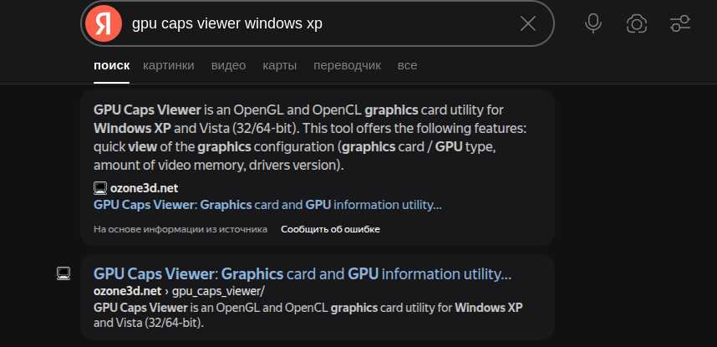This screenshot has width=717, height=347.
Task: Click the monitor favicon beside second result
Action: pyautogui.click(x=63, y=273)
